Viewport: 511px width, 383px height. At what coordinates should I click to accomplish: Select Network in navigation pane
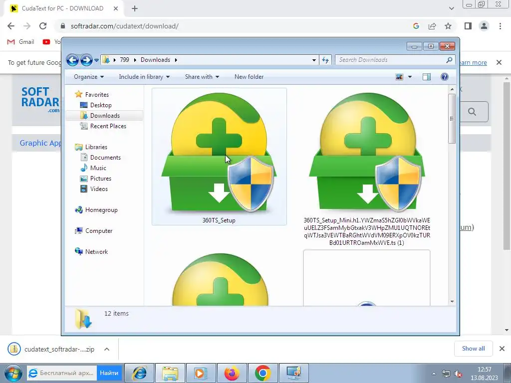pyautogui.click(x=96, y=252)
